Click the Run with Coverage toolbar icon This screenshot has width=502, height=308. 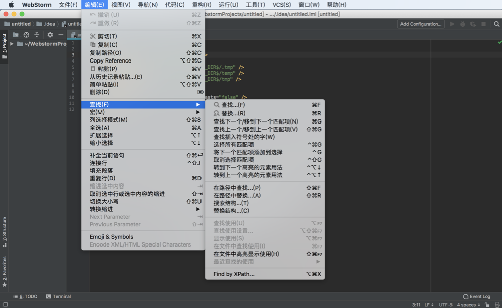473,24
